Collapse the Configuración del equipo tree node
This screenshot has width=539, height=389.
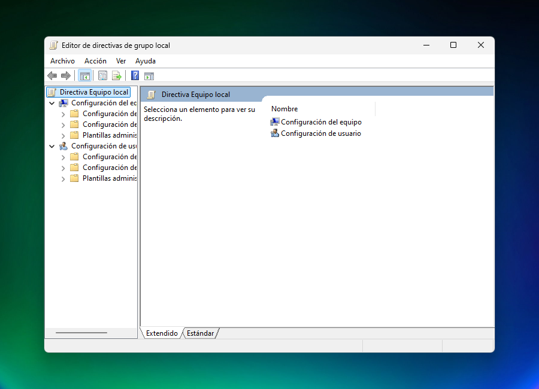[52, 103]
